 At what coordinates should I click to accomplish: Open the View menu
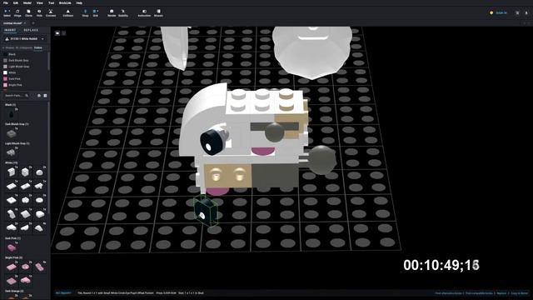click(40, 2)
